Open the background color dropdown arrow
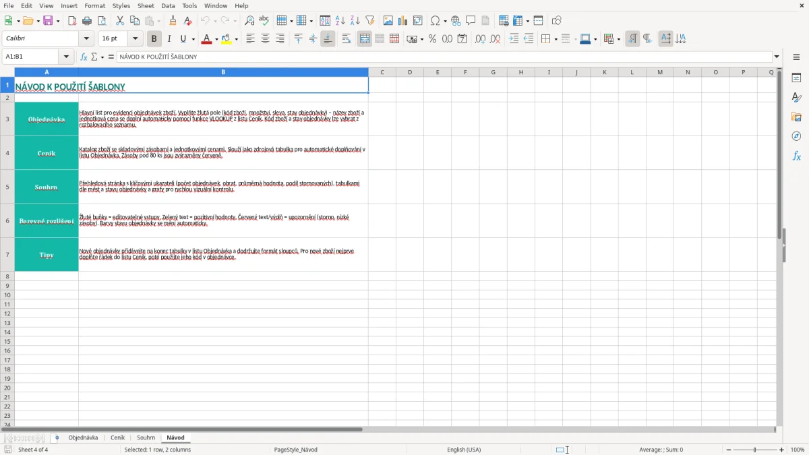 click(237, 39)
